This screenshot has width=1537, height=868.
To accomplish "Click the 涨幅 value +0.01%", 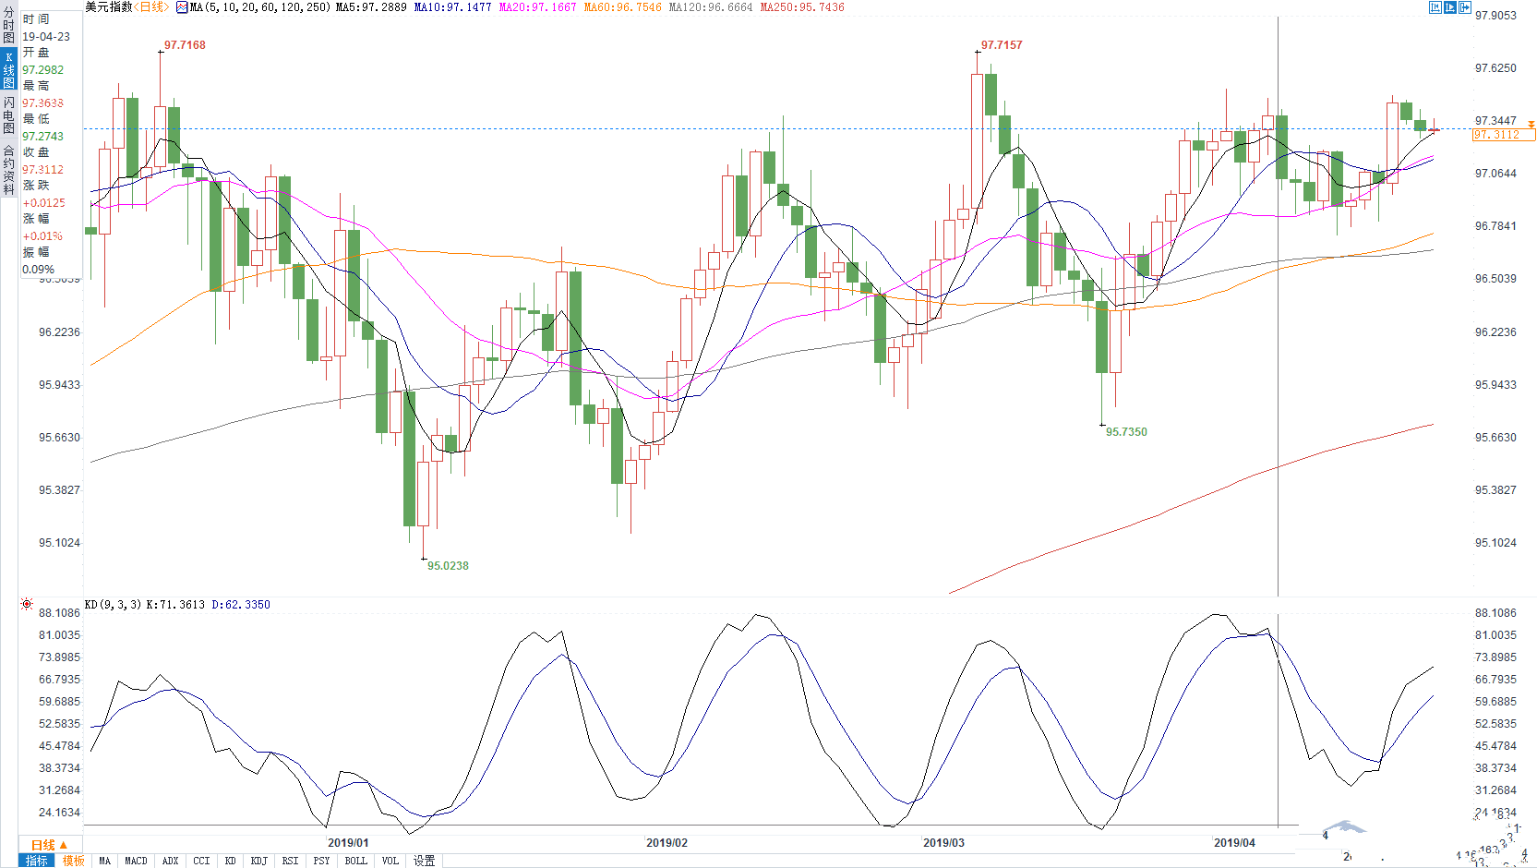I will 42,236.
